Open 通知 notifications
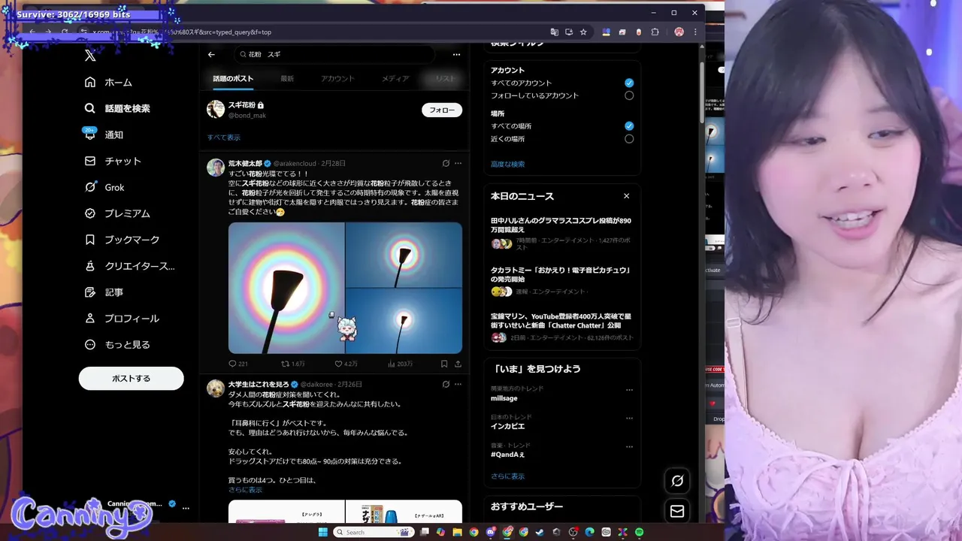The height and width of the screenshot is (541, 962). 104,134
